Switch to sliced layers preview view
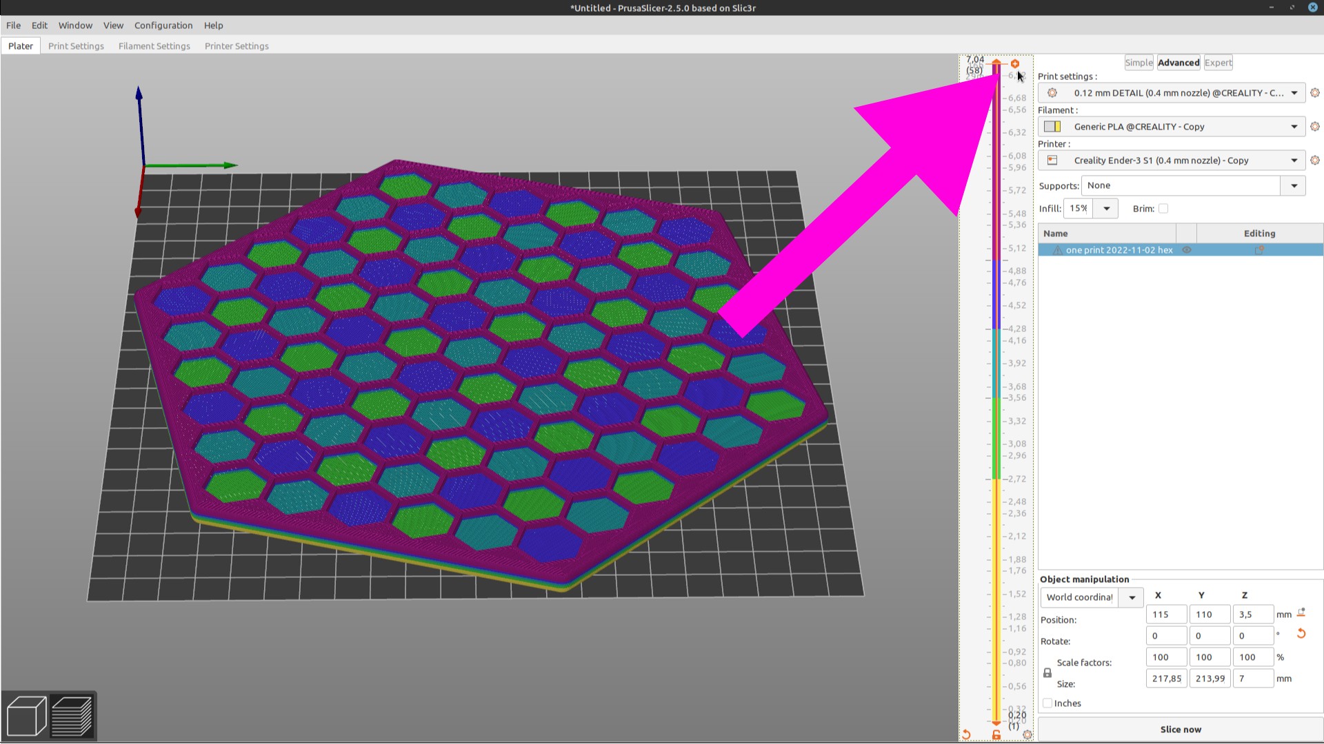Viewport: 1324px width, 744px height. [72, 716]
